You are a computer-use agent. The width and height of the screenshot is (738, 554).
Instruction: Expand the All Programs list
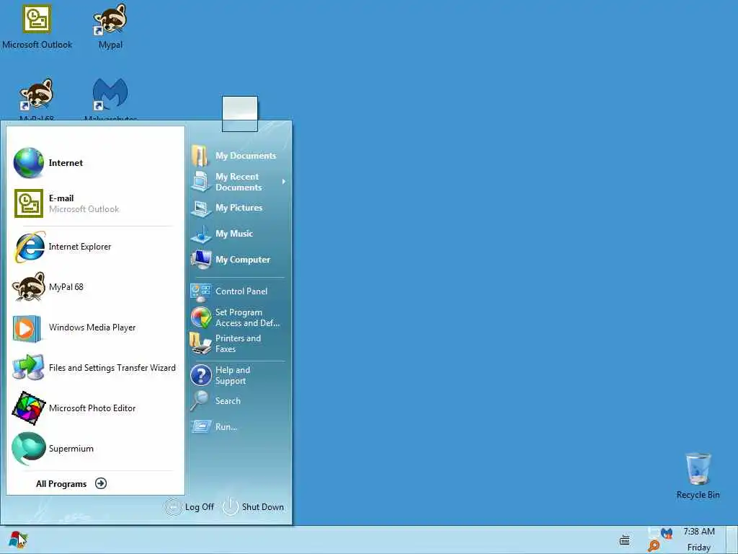71,484
